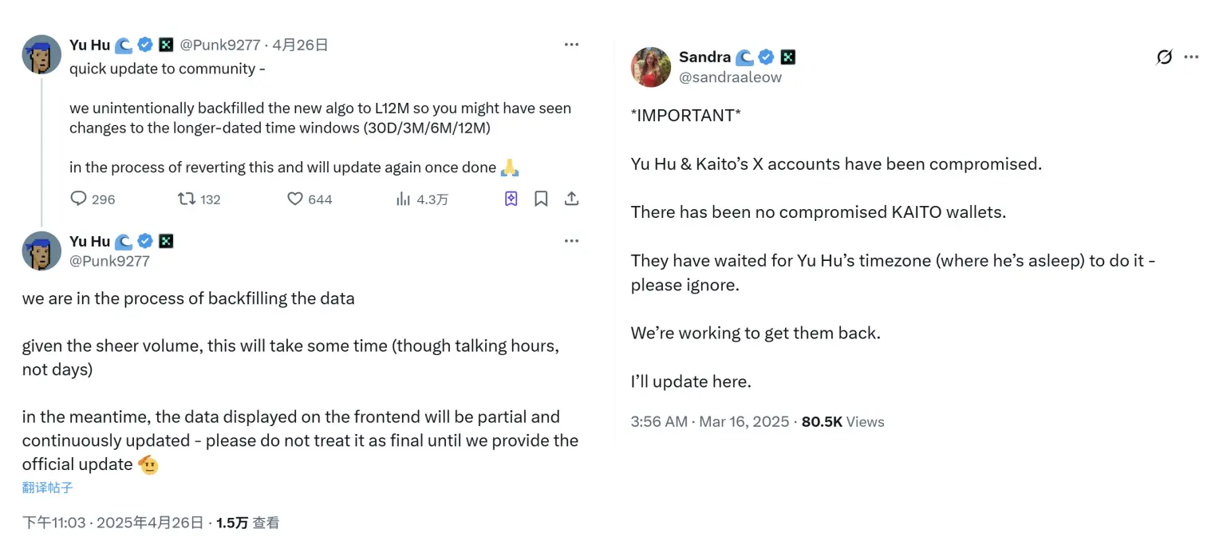Share the first Yu Hu tweet

[x=571, y=199]
